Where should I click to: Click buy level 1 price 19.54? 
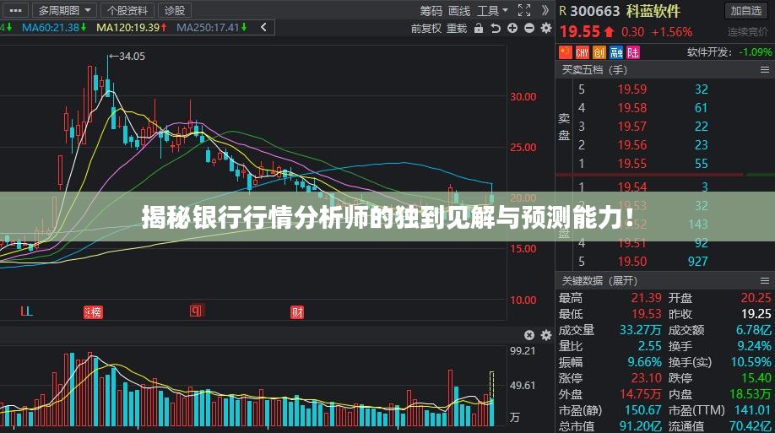(631, 187)
